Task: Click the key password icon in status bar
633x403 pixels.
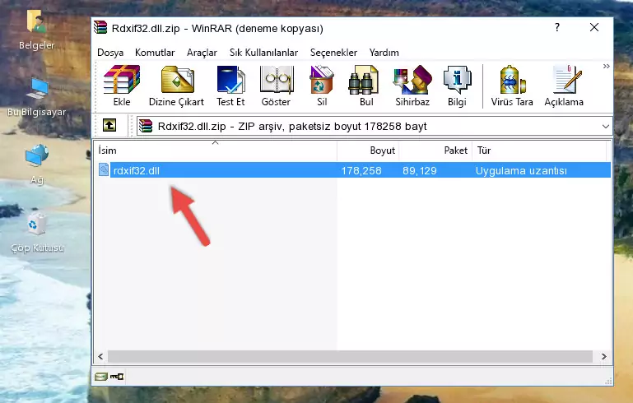Action: pyautogui.click(x=117, y=377)
